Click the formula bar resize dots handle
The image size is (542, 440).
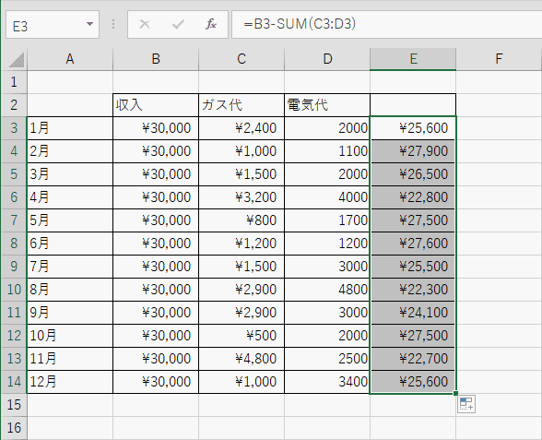[113, 24]
